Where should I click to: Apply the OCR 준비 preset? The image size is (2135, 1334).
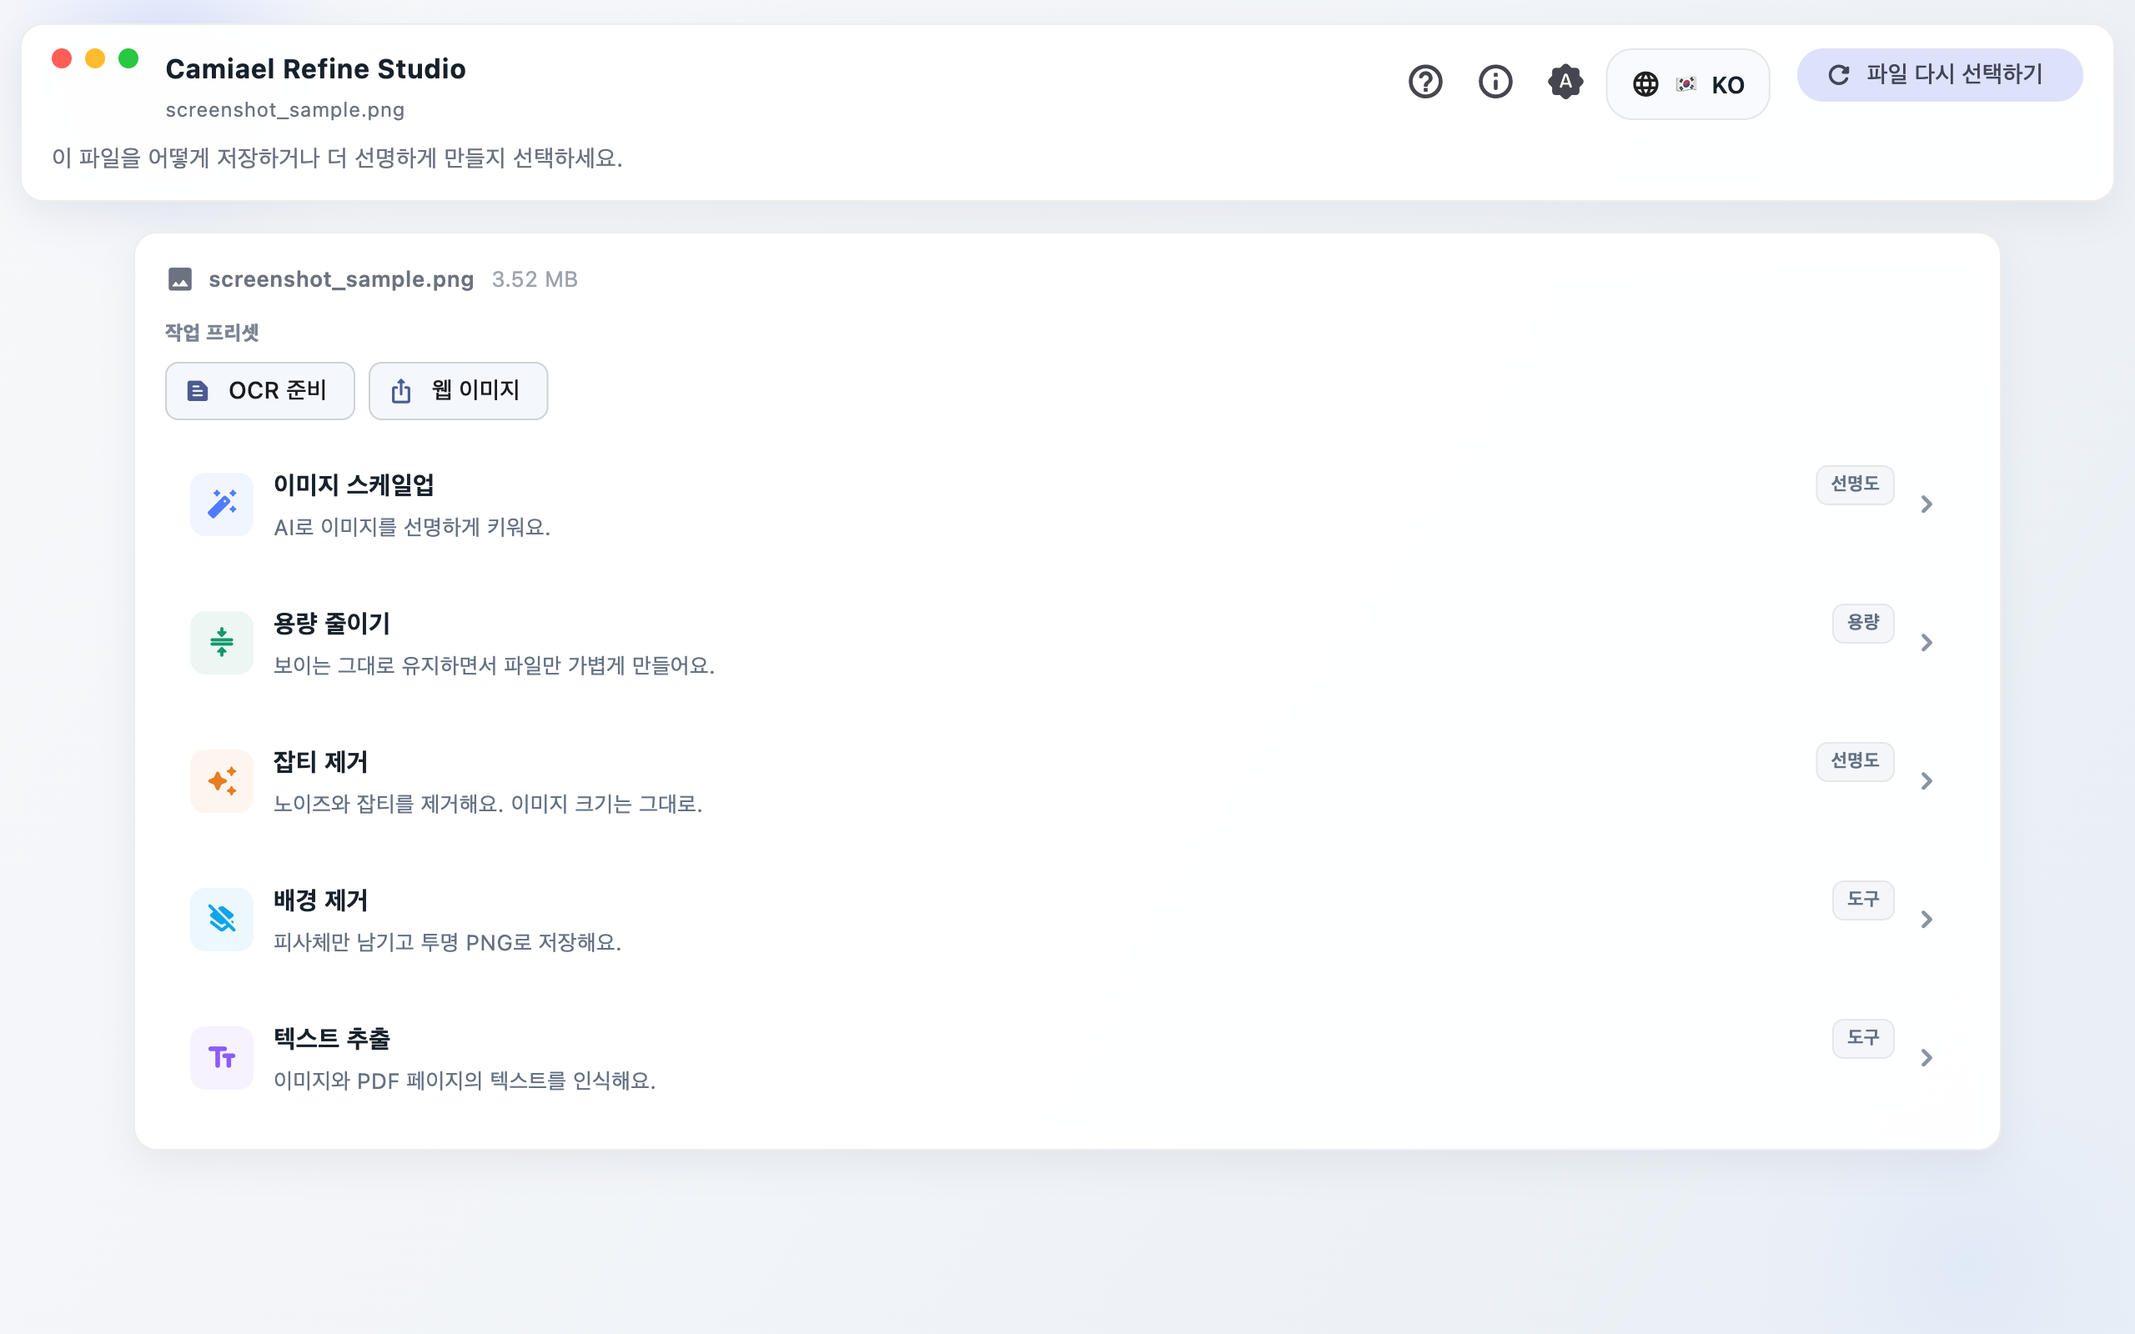[260, 391]
